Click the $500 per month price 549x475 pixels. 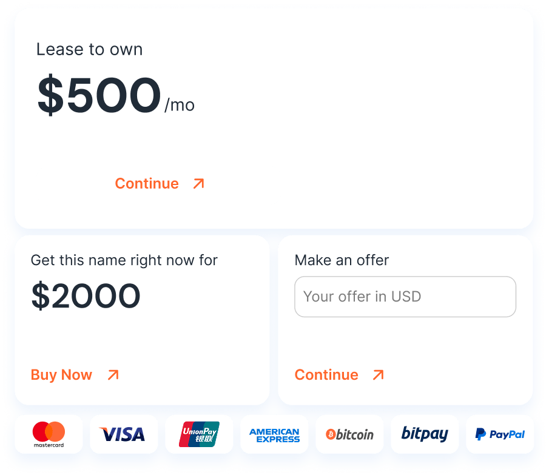[97, 94]
